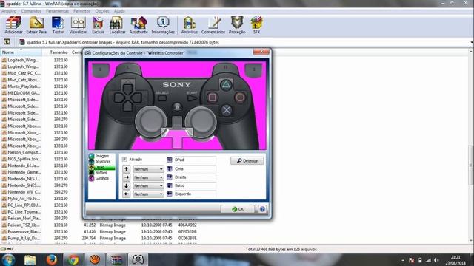Click the Localizar binoculars icon
This screenshot has height=266, width=474.
pos(117,25)
